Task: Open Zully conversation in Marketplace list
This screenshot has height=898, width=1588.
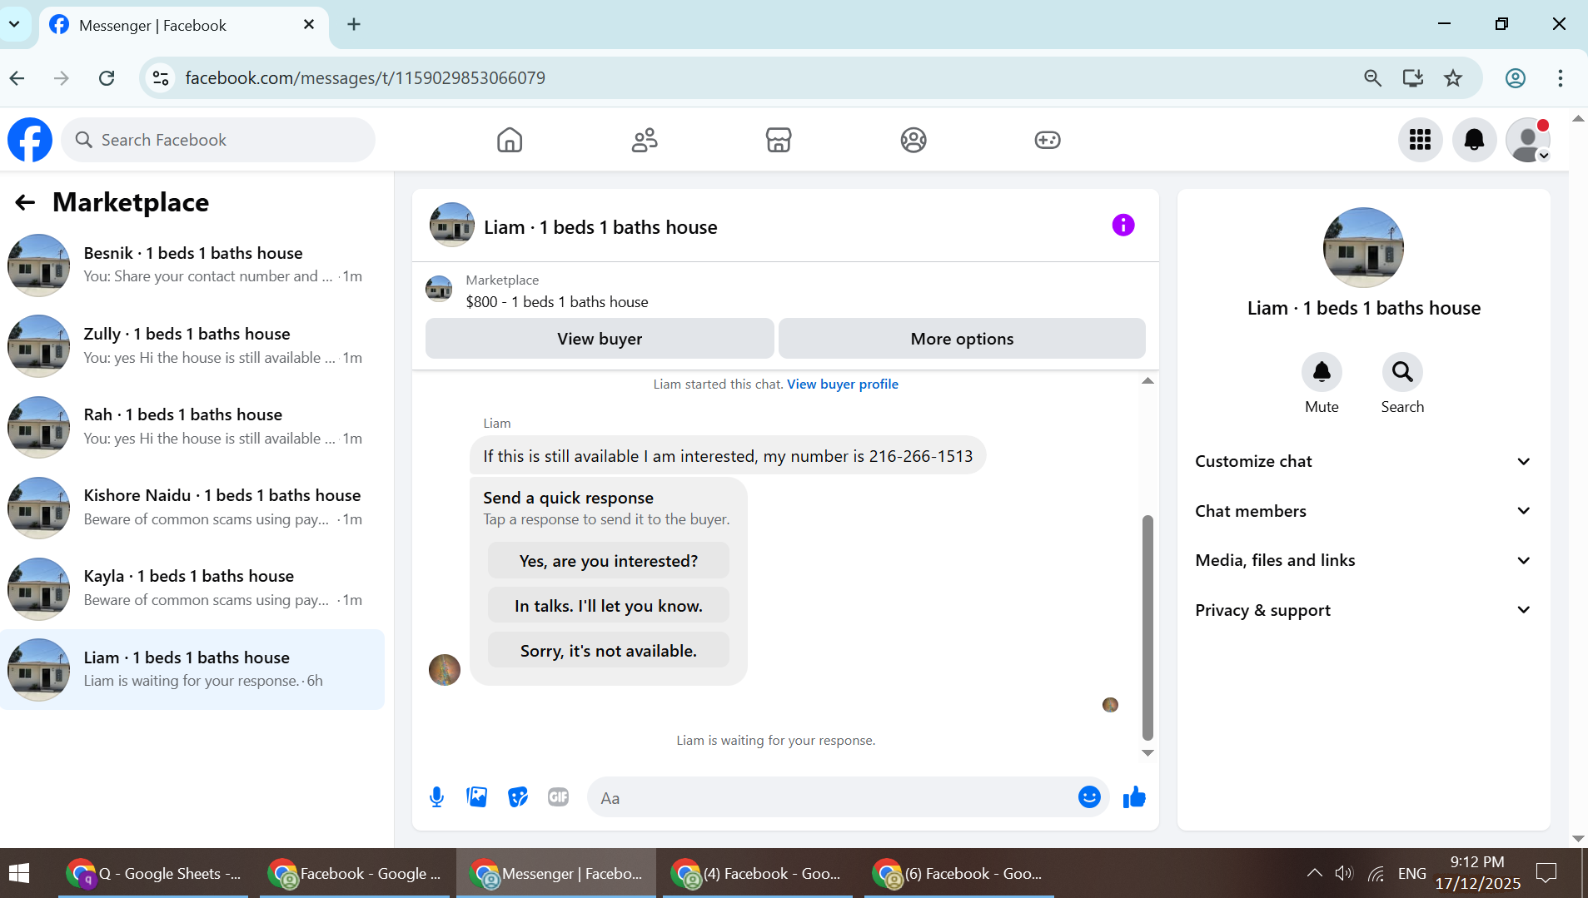Action: [192, 345]
